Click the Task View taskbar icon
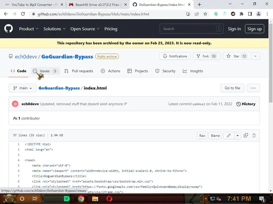Image resolution: width=273 pixels, height=204 pixels. [35, 199]
